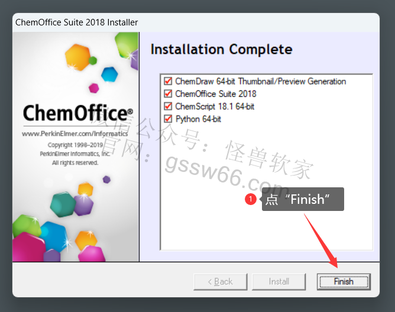Toggle the Python 64-bit checkbox
This screenshot has width=395, height=312.
tap(168, 119)
